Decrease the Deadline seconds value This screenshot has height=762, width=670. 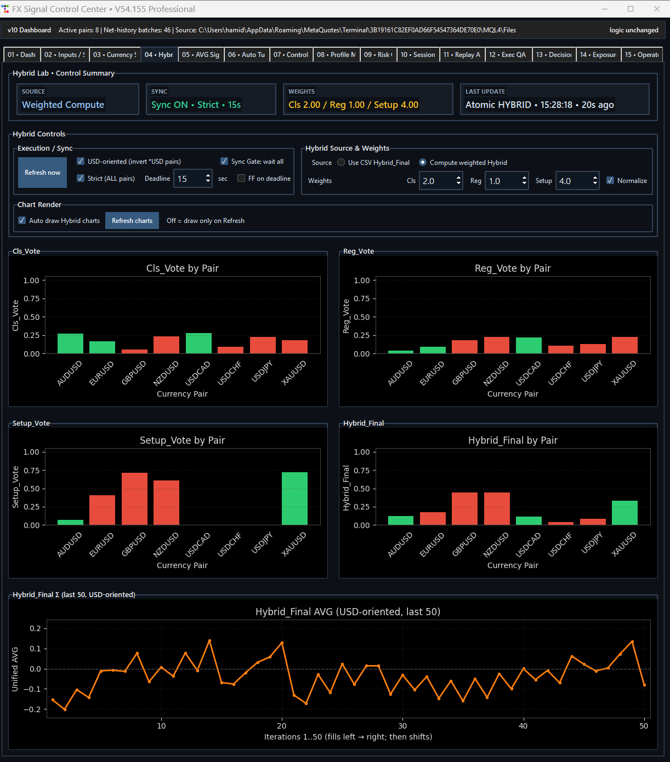(208, 181)
